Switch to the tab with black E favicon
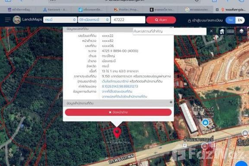 coord(161,10)
